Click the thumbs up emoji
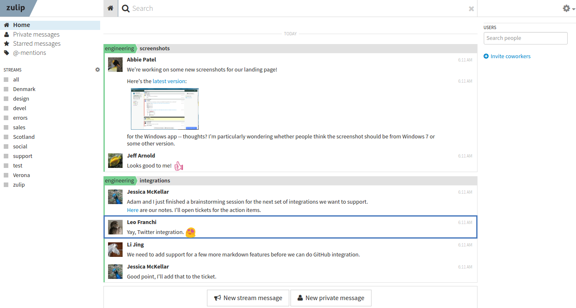 (179, 166)
